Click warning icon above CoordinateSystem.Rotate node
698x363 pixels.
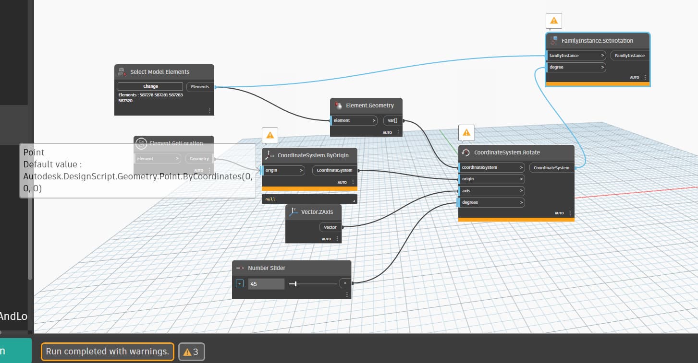point(466,133)
